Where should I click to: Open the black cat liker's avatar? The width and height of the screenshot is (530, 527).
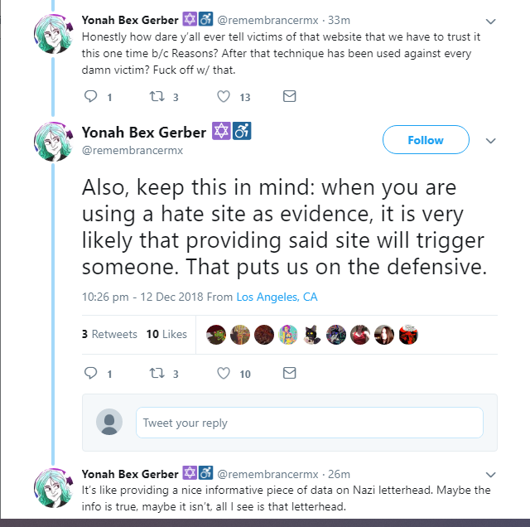coord(312,335)
